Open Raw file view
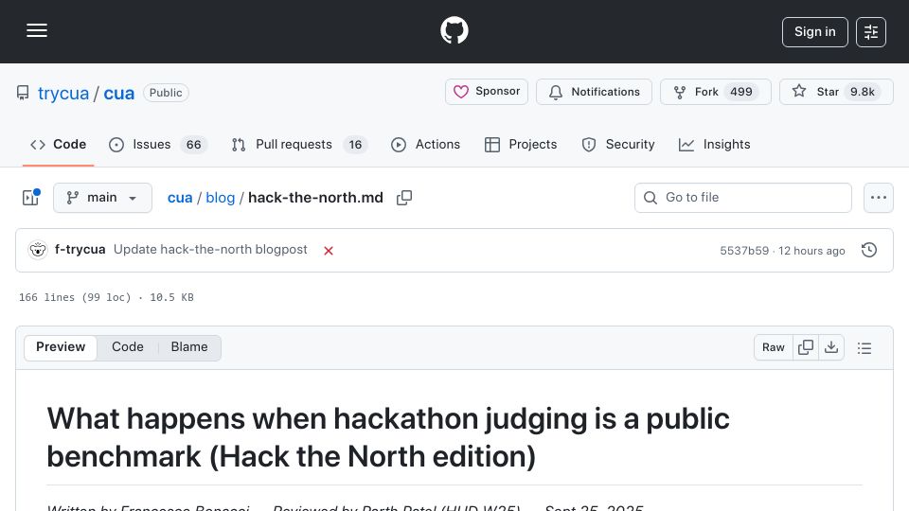The image size is (909, 511). click(774, 347)
